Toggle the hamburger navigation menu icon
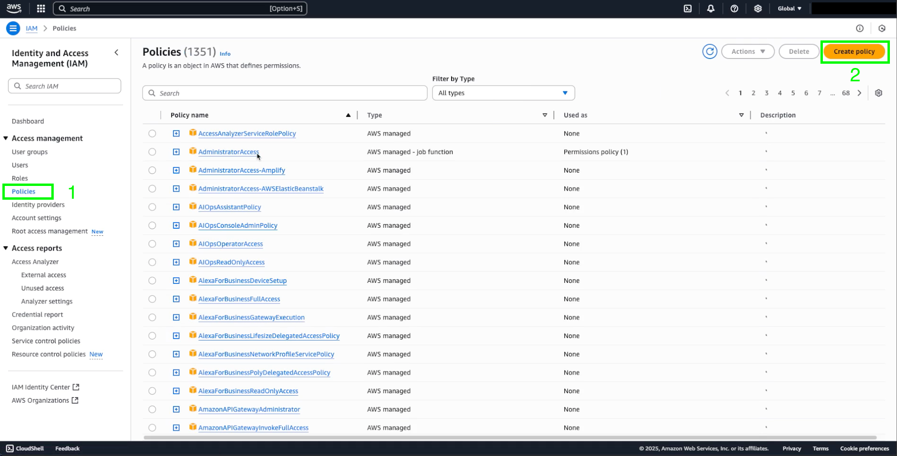 click(x=13, y=29)
